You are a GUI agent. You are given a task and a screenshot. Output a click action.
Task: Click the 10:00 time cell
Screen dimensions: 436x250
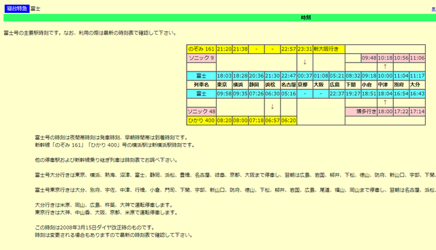point(385,76)
